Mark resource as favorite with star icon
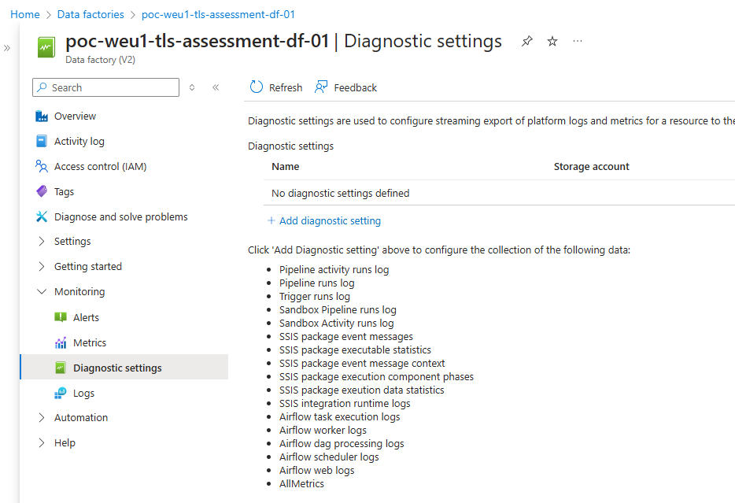Viewport: 735px width, 503px height. pos(552,42)
